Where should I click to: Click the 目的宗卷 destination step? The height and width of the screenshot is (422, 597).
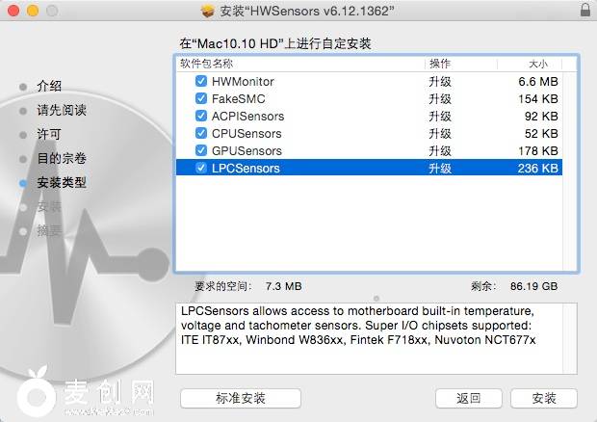[x=62, y=158]
